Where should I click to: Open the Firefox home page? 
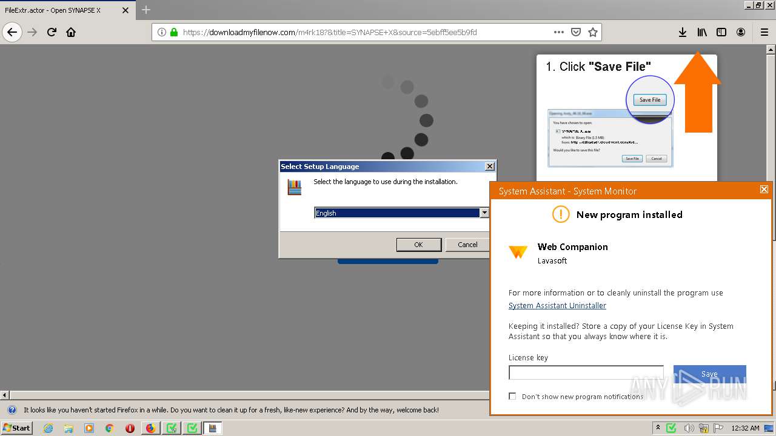click(x=71, y=32)
